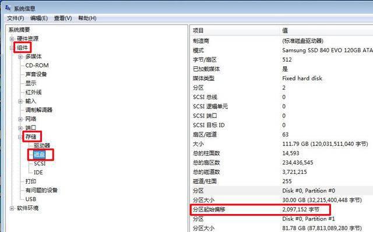Select 多媒体 in the tree
Viewport: 373px width, 232px height.
coord(34,56)
